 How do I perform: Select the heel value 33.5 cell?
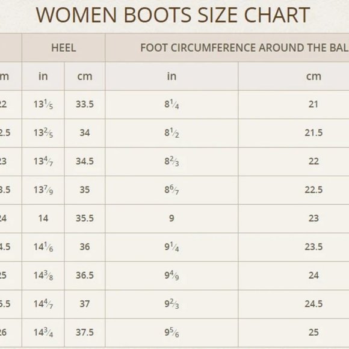pos(85,104)
